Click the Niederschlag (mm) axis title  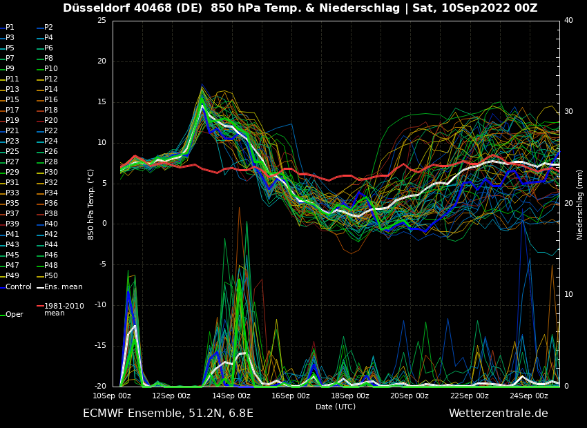click(x=580, y=204)
